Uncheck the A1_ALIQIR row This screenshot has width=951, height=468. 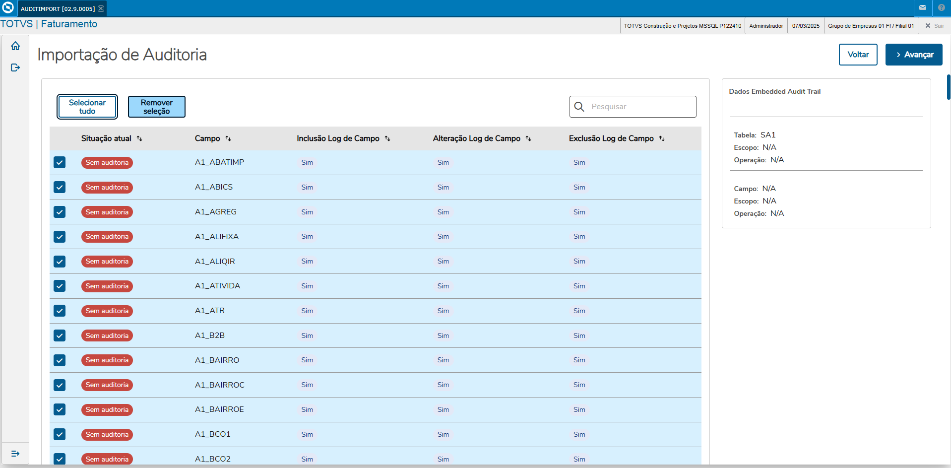point(60,261)
